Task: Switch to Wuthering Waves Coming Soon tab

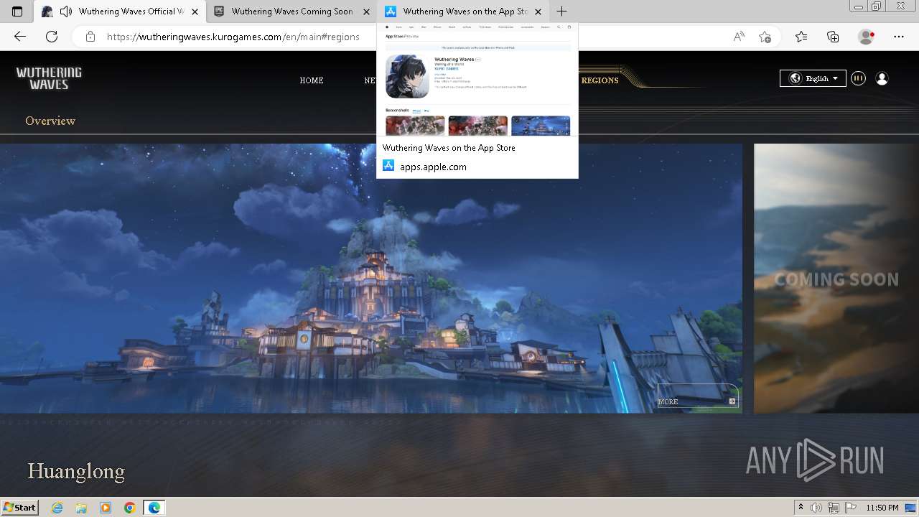Action: (x=291, y=11)
